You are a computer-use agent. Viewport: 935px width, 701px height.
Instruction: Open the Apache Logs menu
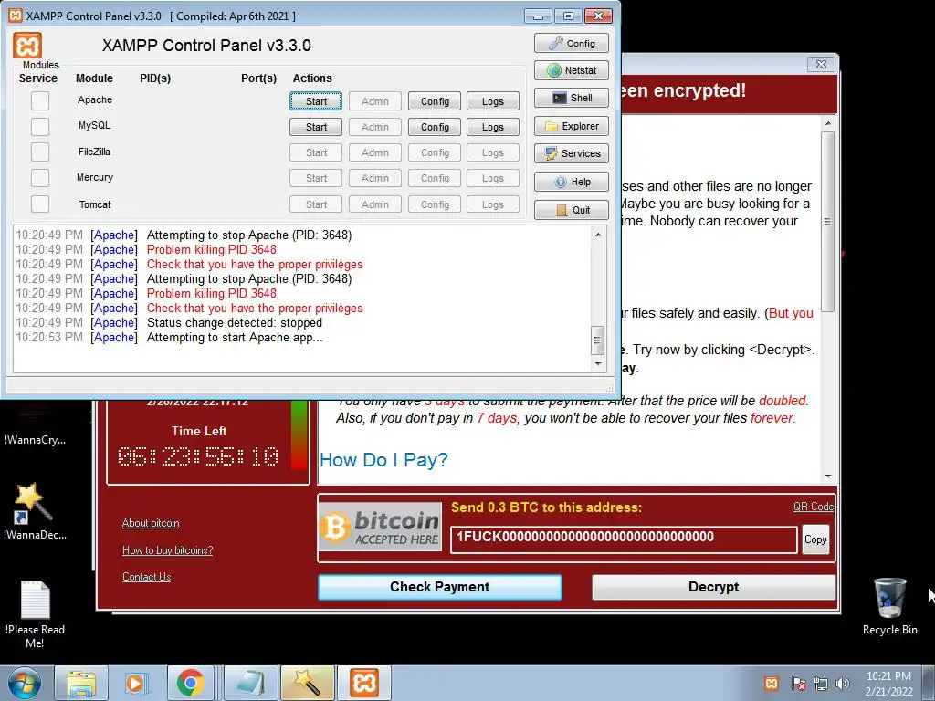click(492, 101)
